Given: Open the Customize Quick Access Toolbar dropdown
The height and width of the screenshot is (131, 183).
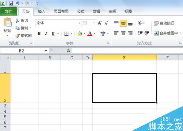Looking at the screenshot, I should point(37,4).
